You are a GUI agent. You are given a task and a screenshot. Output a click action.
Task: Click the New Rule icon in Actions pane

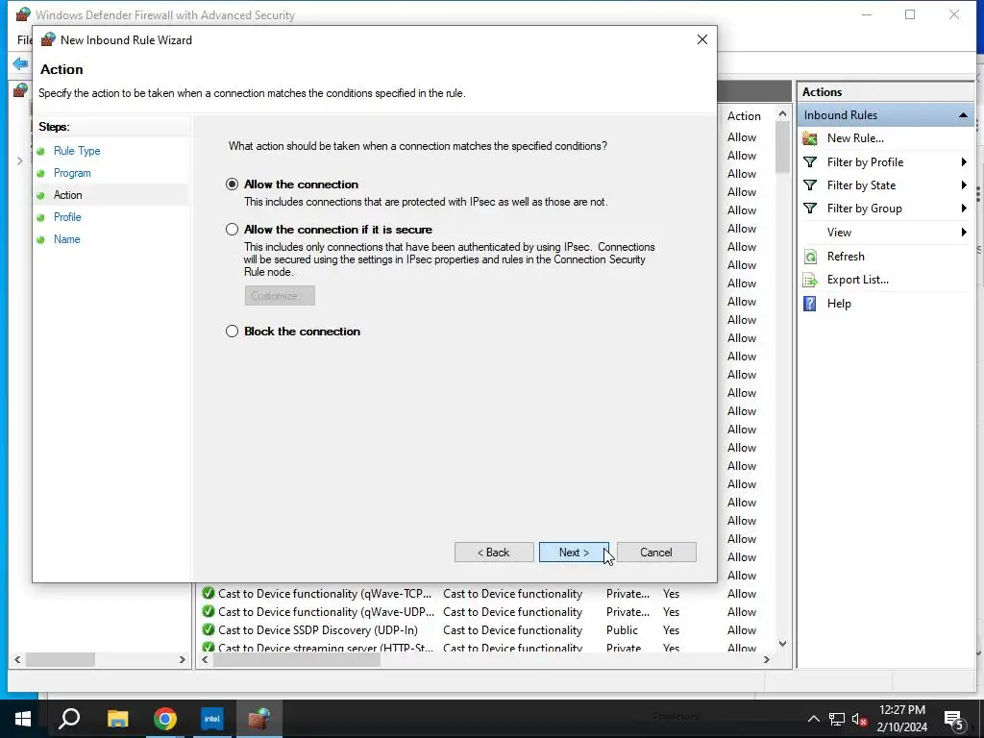pyautogui.click(x=810, y=138)
